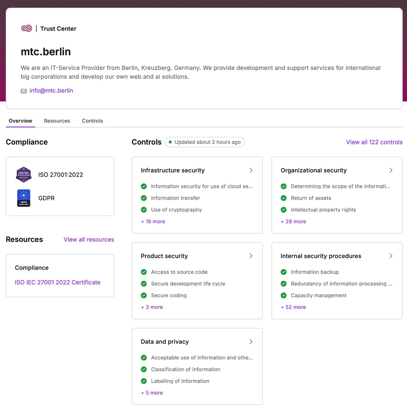The width and height of the screenshot is (407, 414).
Task: Expand the Data and privacy chevron
Action: (x=251, y=342)
